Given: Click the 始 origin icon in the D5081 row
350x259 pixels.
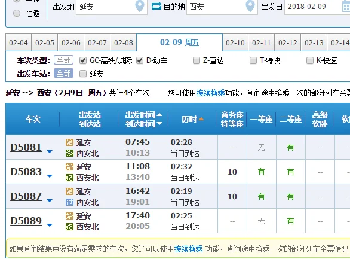Looking at the screenshot, I should (x=69, y=142).
